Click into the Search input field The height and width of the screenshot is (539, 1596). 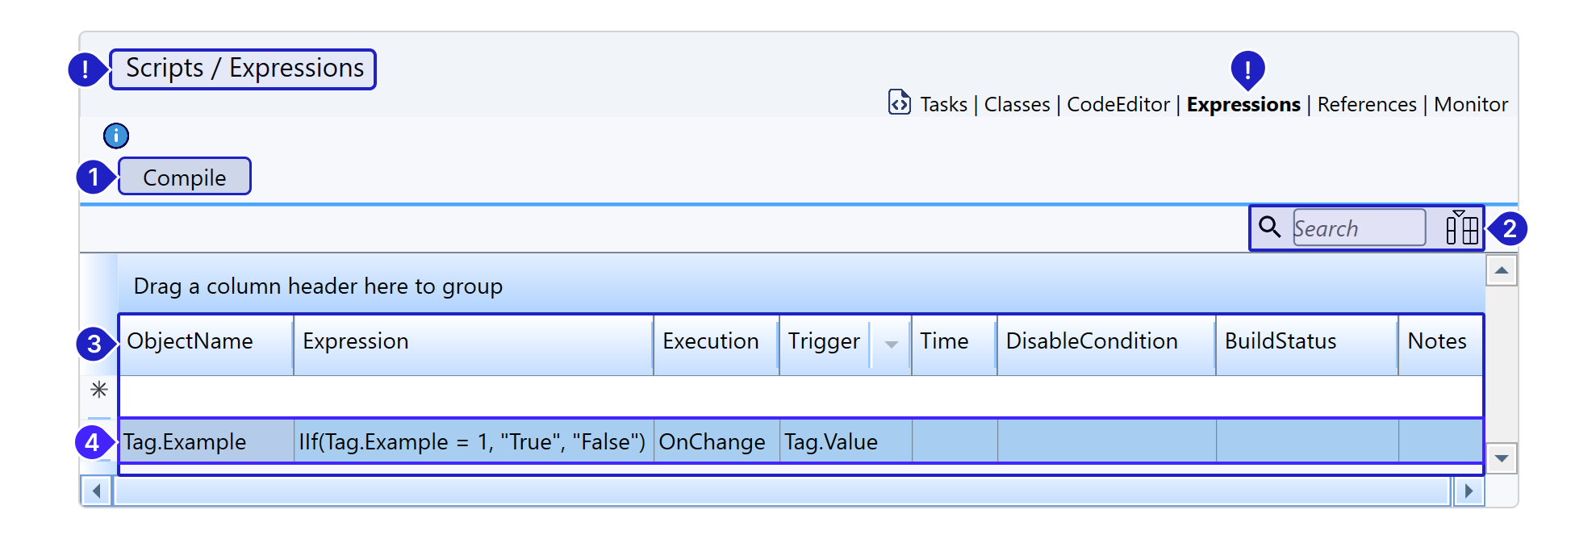1358,228
